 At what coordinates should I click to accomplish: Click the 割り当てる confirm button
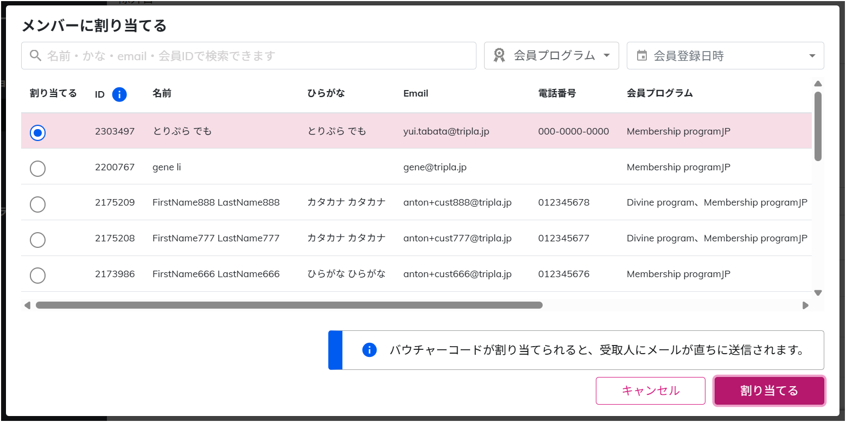coord(769,391)
